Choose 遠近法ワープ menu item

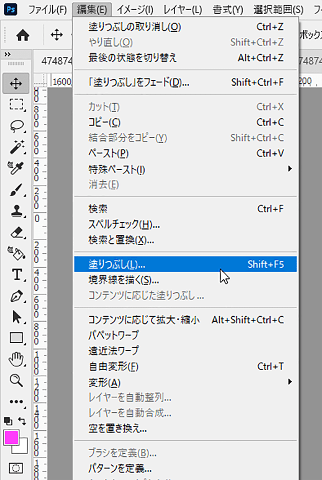point(185,351)
